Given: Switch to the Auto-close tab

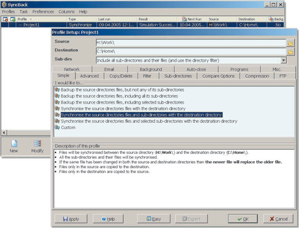Looking at the screenshot, I should tap(196, 69).
